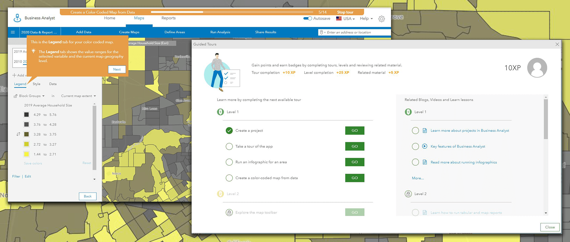Open the Share Results menu
The width and height of the screenshot is (570, 242).
pyautogui.click(x=266, y=32)
